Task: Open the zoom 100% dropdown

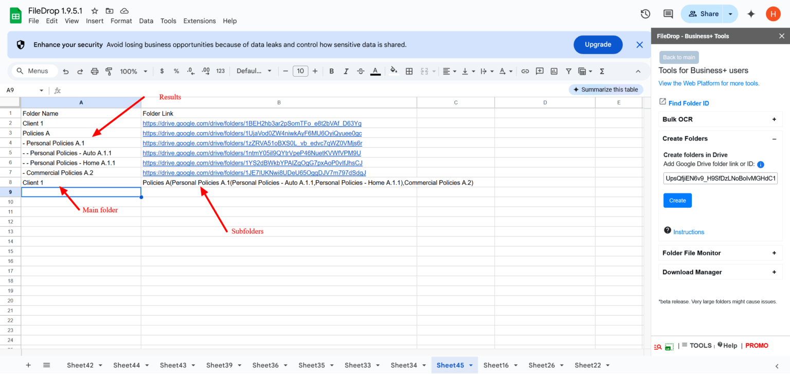Action: 134,71
